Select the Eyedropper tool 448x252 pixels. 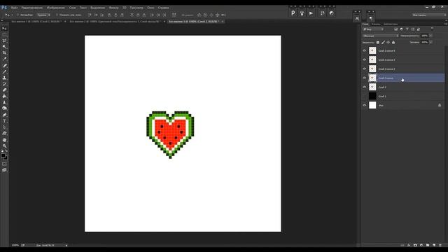(x=4, y=59)
